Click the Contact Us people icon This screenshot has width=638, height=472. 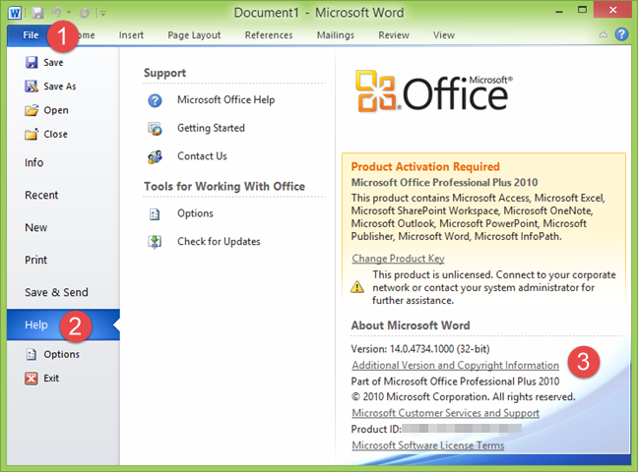[155, 157]
